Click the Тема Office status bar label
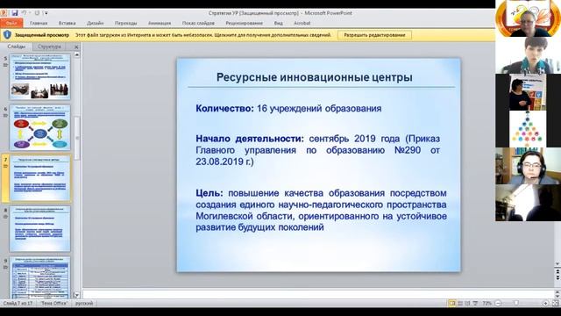 click(54, 303)
